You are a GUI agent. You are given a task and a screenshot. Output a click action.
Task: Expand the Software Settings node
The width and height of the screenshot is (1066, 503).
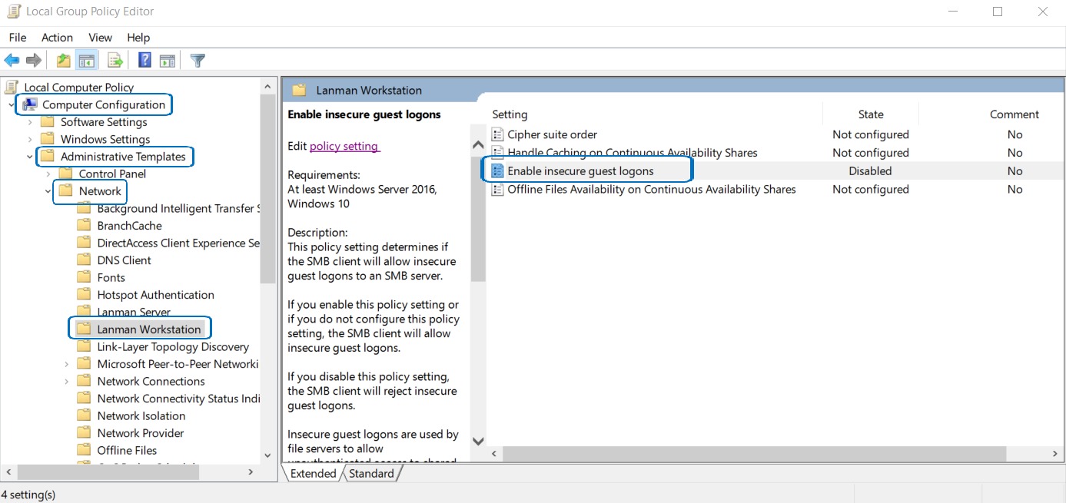[x=30, y=122]
